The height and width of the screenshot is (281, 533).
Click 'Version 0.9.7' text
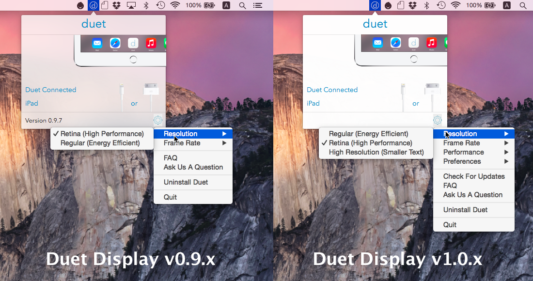(x=44, y=120)
